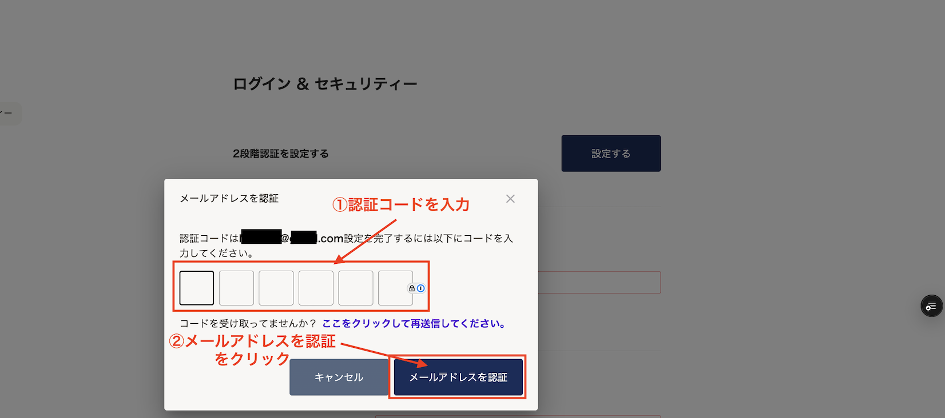Screen dimensions: 945x418
Task: Click the メールアドレスを認証 button
Action: point(458,377)
